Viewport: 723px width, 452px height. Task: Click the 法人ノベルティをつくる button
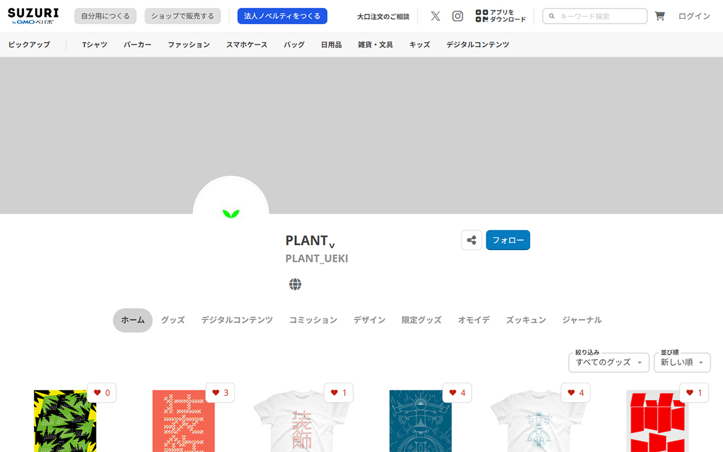click(x=282, y=16)
